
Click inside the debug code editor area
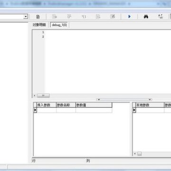108,62
